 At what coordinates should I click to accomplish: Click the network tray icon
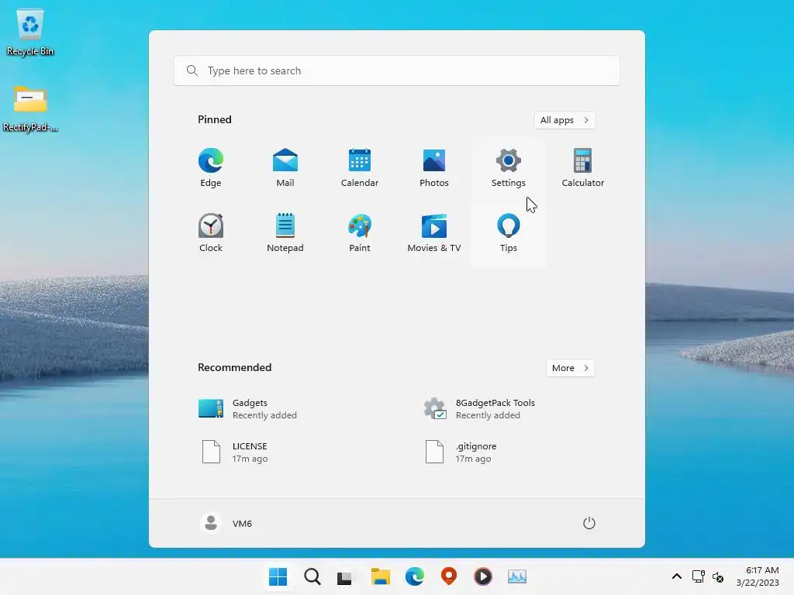pyautogui.click(x=699, y=576)
